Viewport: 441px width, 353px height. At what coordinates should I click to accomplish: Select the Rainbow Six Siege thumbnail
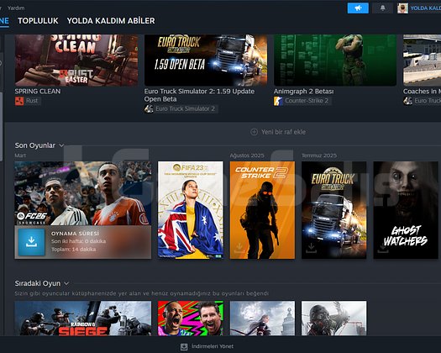[x=83, y=318]
